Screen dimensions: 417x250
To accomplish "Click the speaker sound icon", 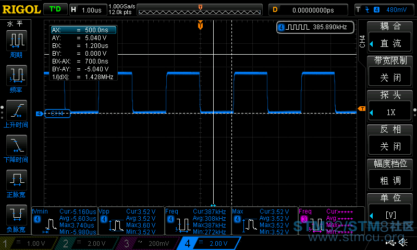I will click(403, 242).
